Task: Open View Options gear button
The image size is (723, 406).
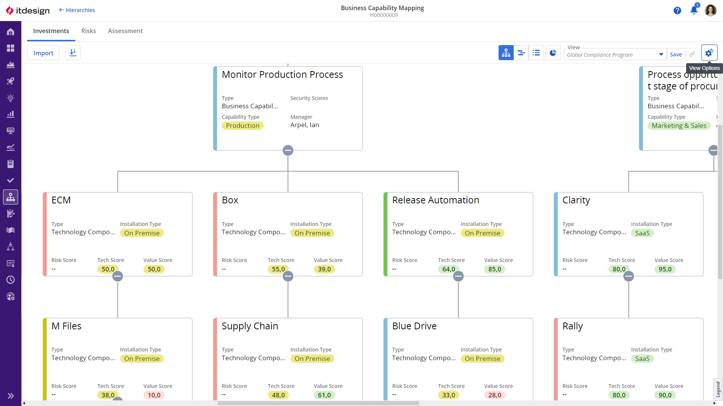Action: pyautogui.click(x=709, y=53)
